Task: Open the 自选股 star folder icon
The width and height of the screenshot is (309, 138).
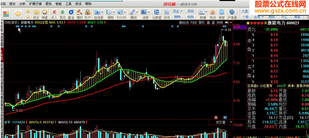Action: pos(97,12)
